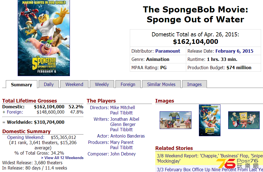Click the Paramount distributor link
This screenshot has height=172, width=263.
coord(168,51)
